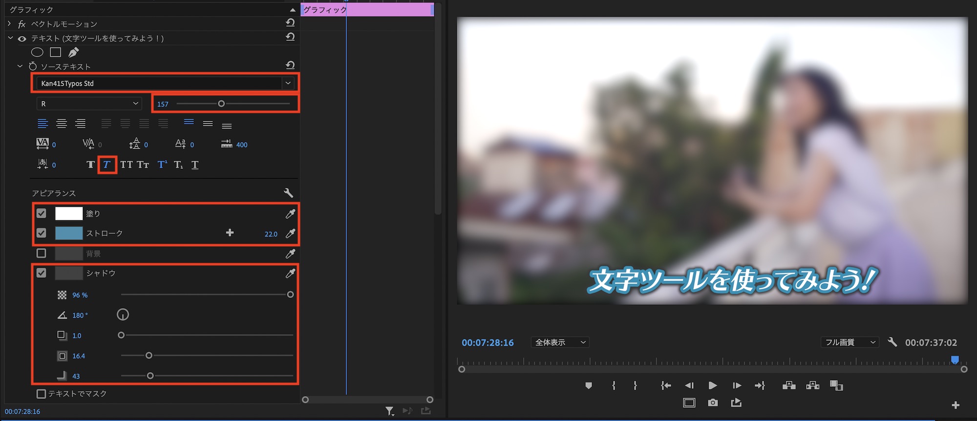Open Program Monitor wrench settings
This screenshot has height=421, width=977.
[892, 342]
